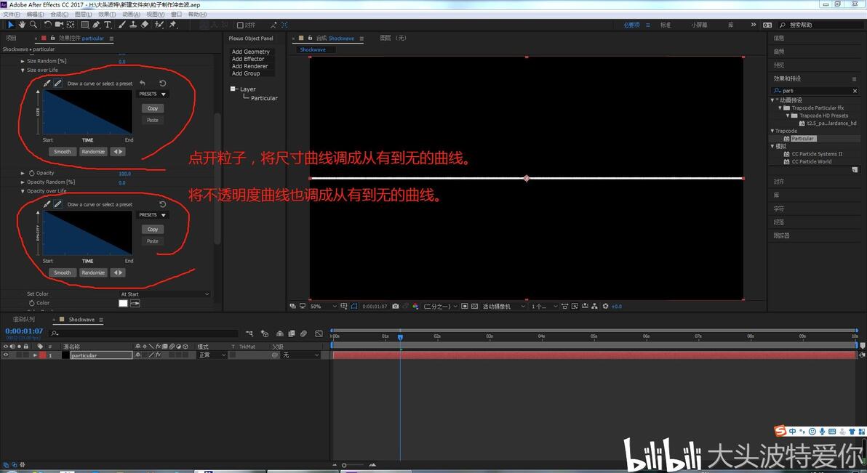Expand the Size Random [%] property

[x=23, y=61]
